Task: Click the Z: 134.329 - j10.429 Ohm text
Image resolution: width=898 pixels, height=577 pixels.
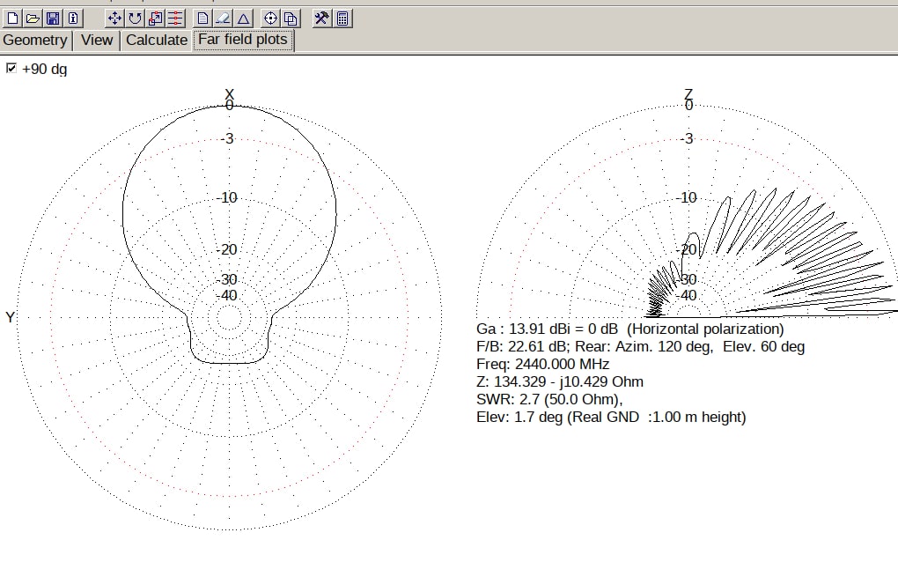Action: pos(560,381)
